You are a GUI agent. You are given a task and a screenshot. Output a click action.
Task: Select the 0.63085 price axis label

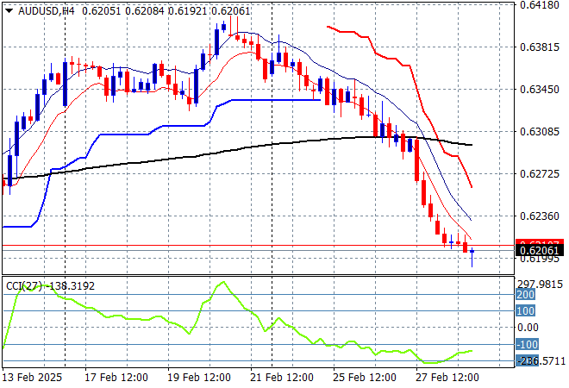tap(541, 132)
